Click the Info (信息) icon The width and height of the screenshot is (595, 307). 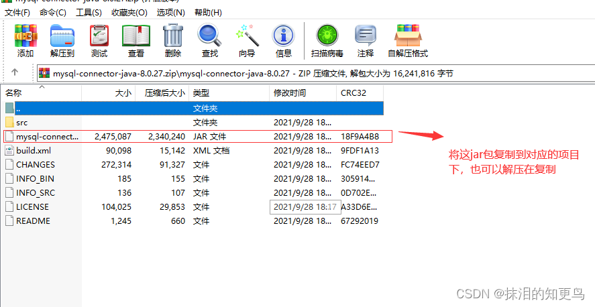(284, 36)
